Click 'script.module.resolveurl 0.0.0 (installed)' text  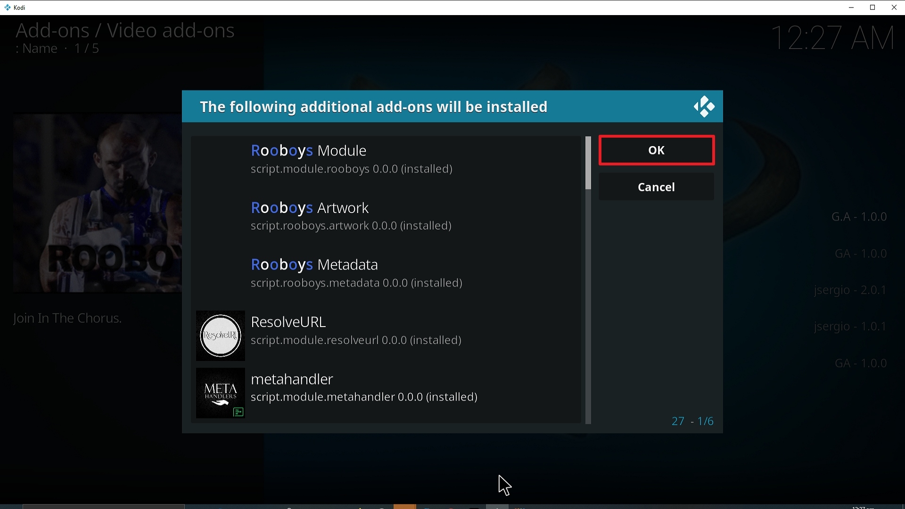pyautogui.click(x=356, y=340)
